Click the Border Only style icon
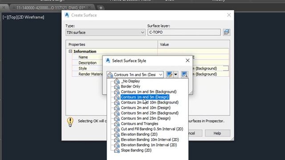Image resolution: width=285 pixels, height=160 pixels. coord(117,86)
